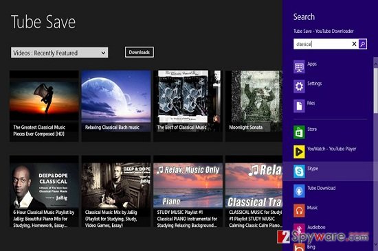
Task: Open STUDY MUSIC Playlist #1 piano video
Action: click(188, 191)
